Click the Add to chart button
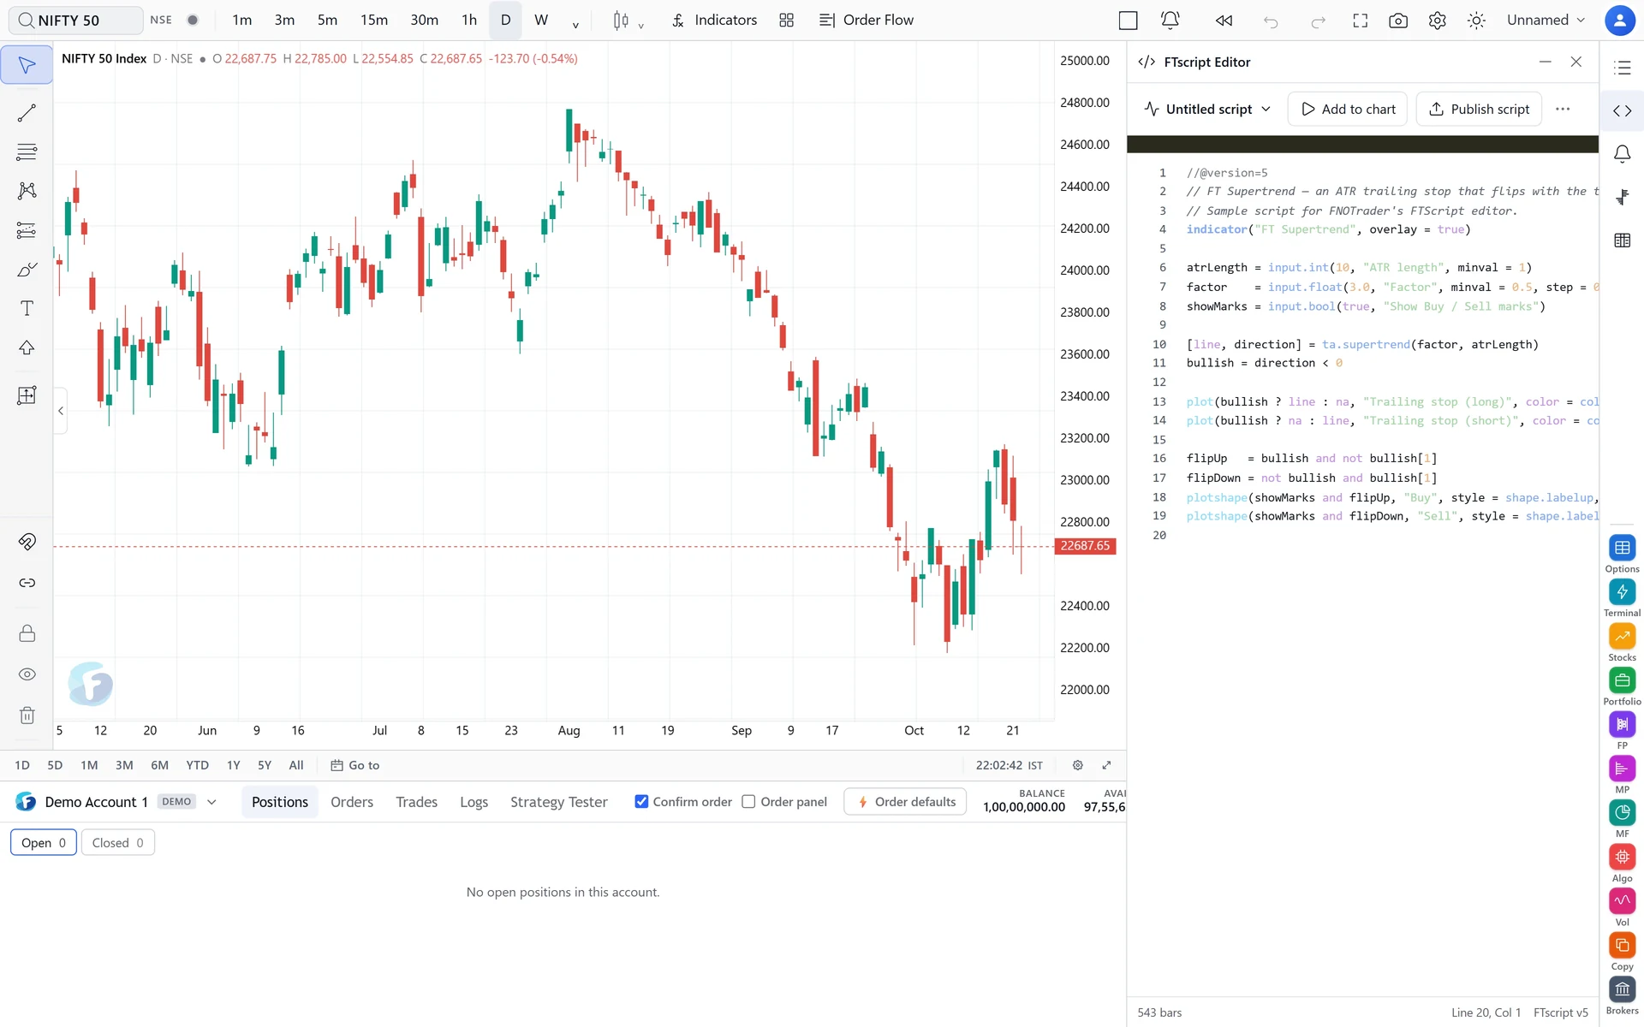The image size is (1644, 1027). pos(1347,110)
